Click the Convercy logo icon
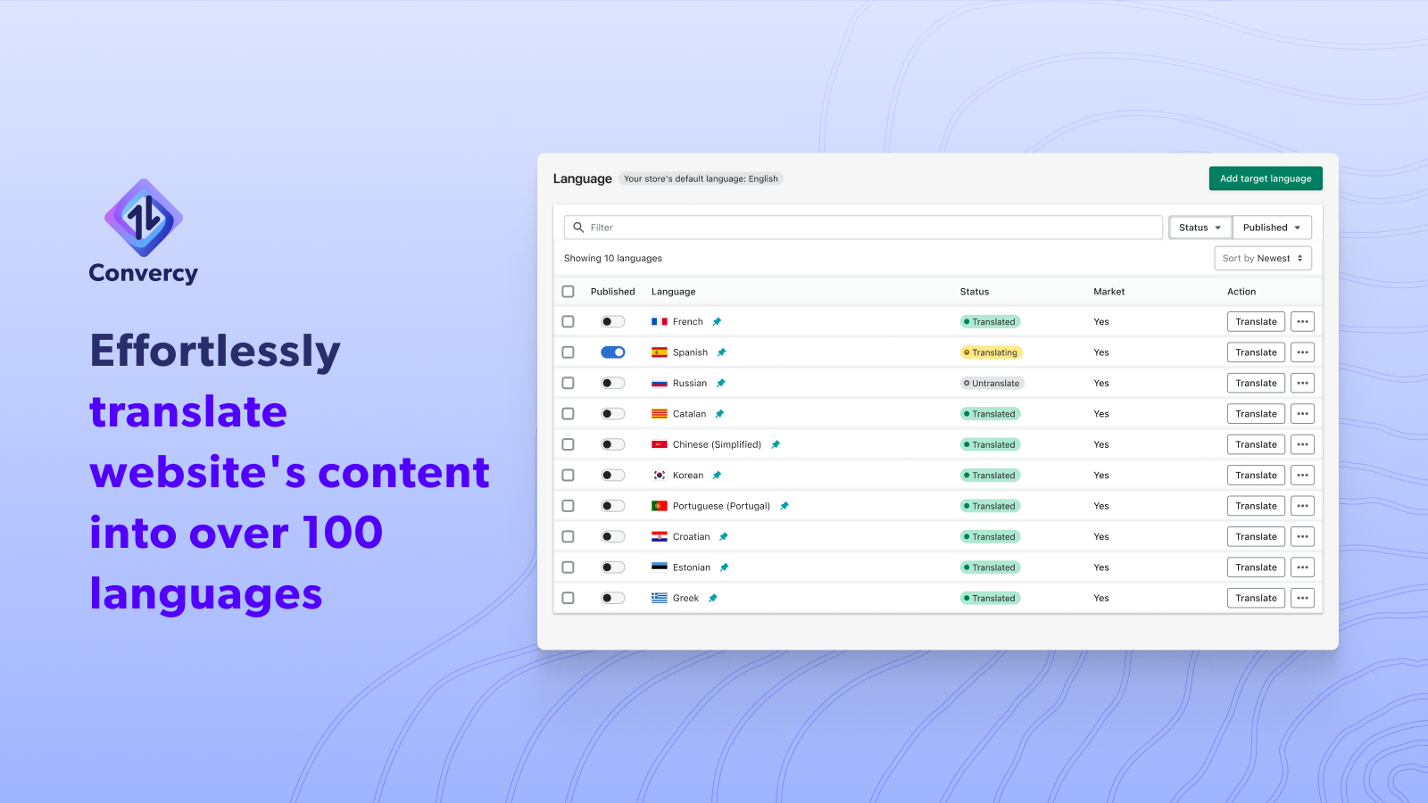This screenshot has height=803, width=1428. 144,218
